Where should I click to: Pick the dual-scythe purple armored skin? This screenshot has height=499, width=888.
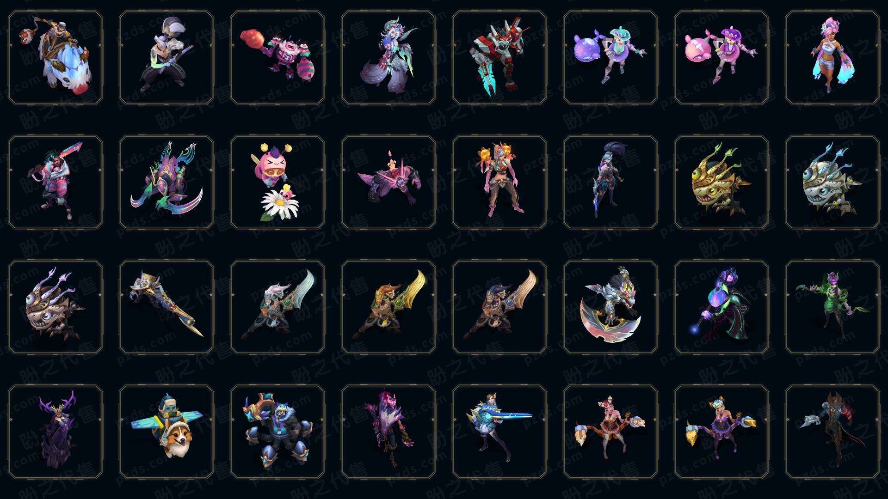[166, 182]
